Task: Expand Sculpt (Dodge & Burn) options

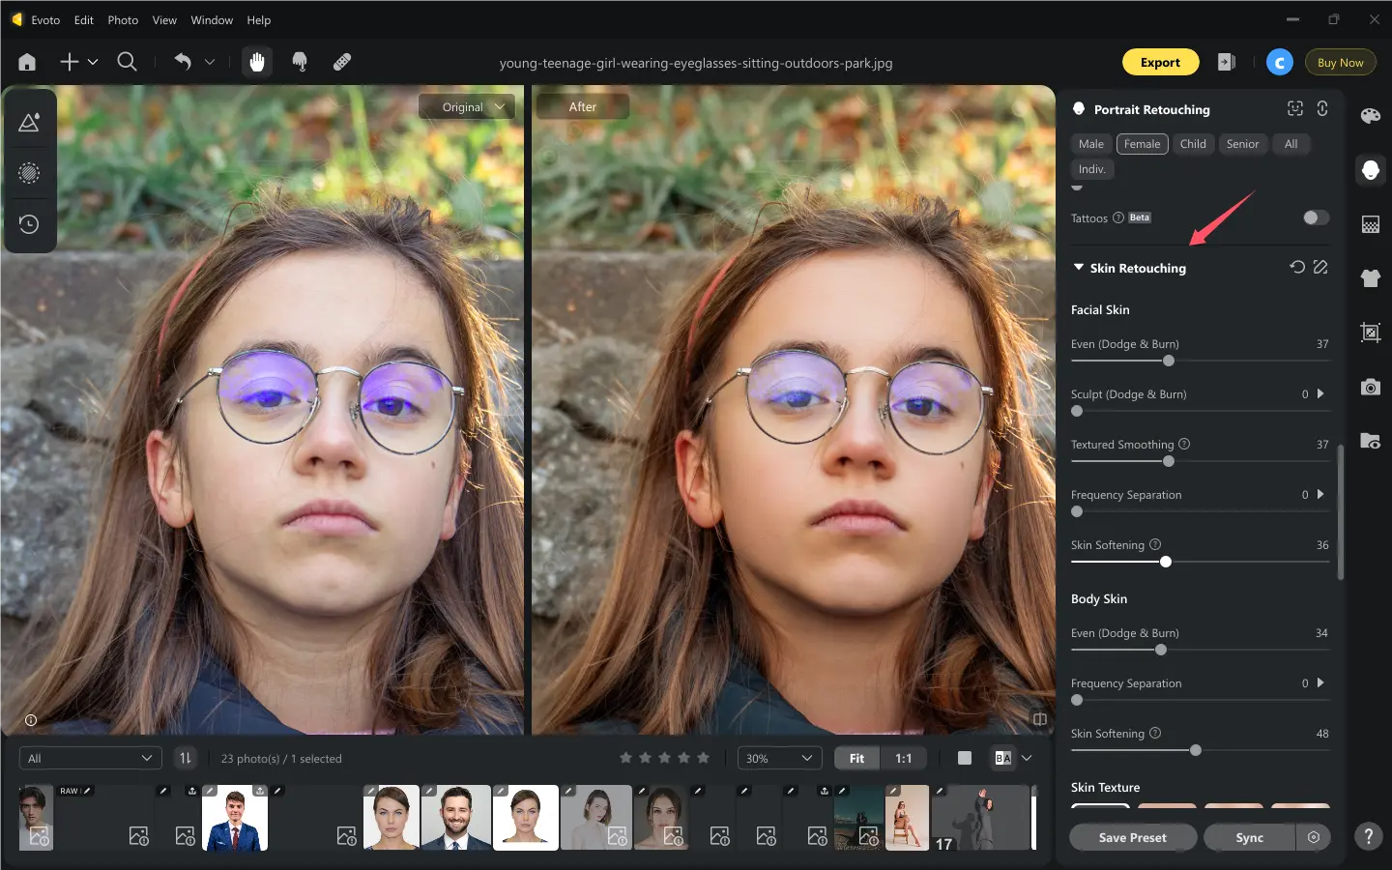Action: point(1320,393)
